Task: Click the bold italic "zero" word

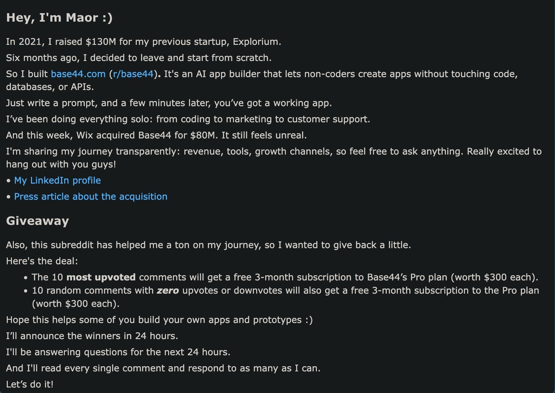Action: [x=168, y=290]
